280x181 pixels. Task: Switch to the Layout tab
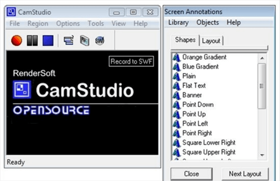(x=211, y=41)
